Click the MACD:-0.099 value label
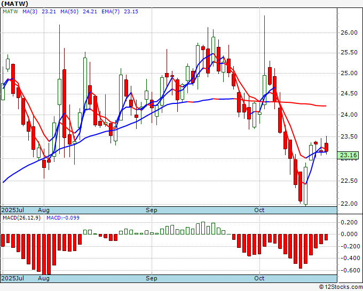Viewport: 363px width, 291px height. click(x=63, y=218)
